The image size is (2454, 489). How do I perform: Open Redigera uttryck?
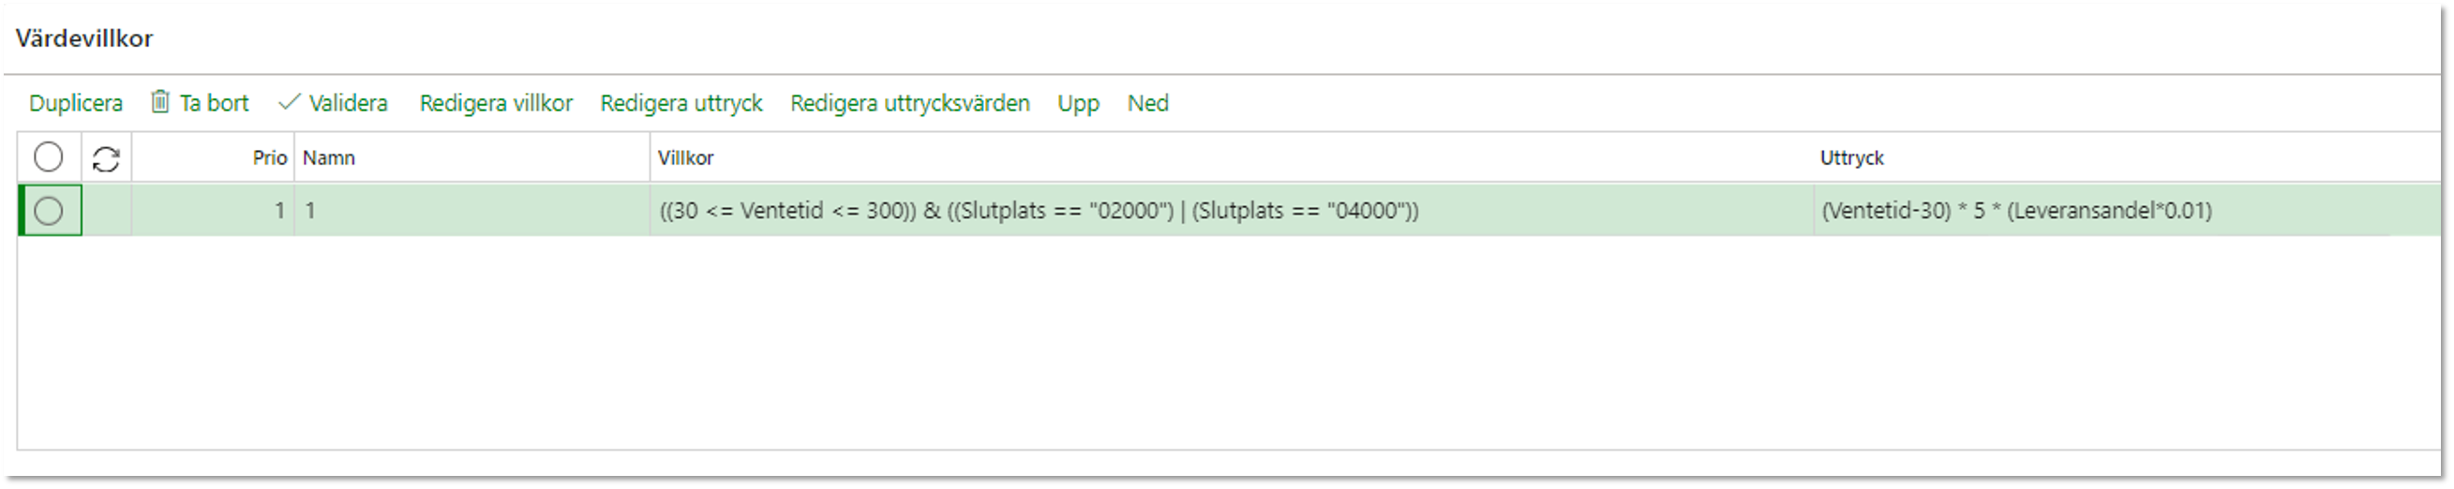(681, 103)
